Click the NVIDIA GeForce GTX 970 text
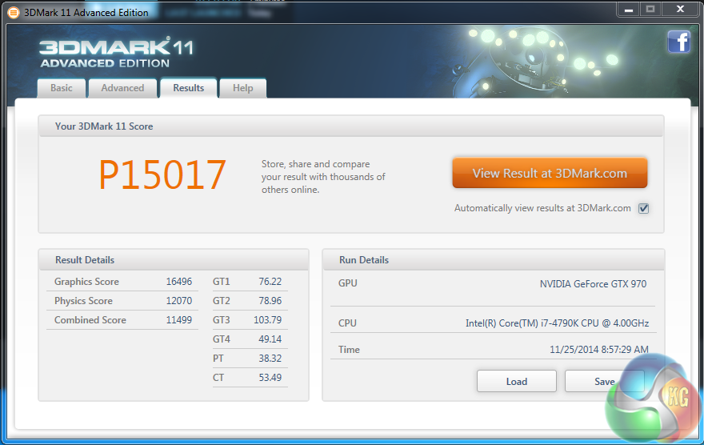The width and height of the screenshot is (704, 445). [x=593, y=283]
